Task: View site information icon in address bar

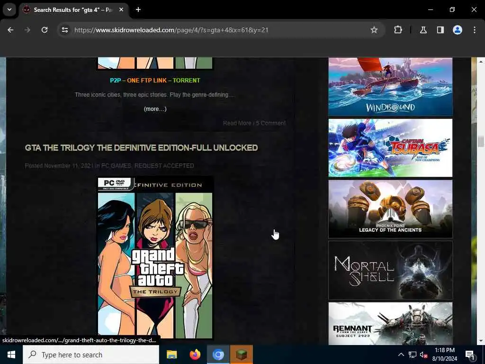Action: pos(64,30)
